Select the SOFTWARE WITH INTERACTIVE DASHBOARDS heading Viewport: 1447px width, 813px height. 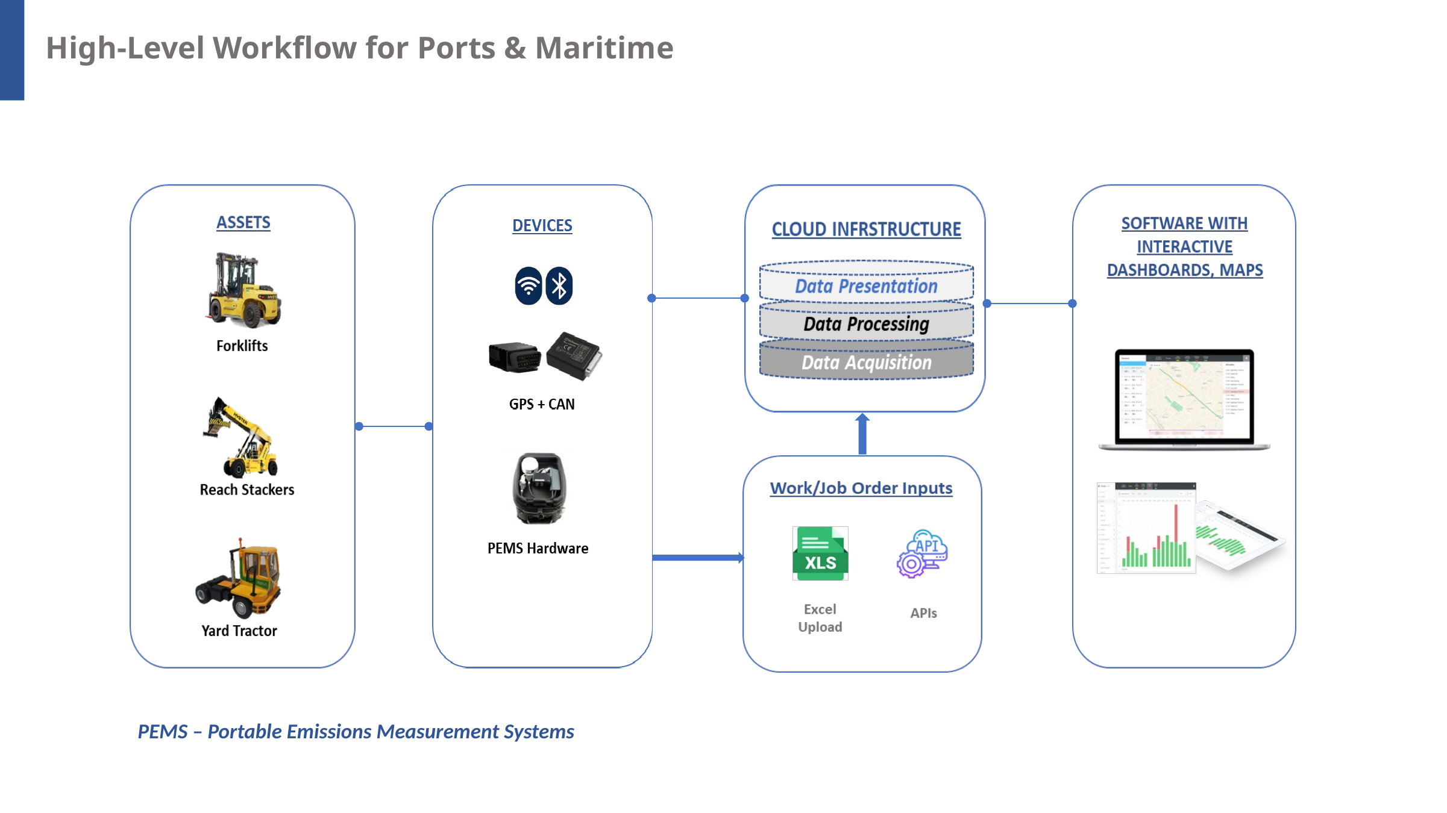click(x=1184, y=246)
